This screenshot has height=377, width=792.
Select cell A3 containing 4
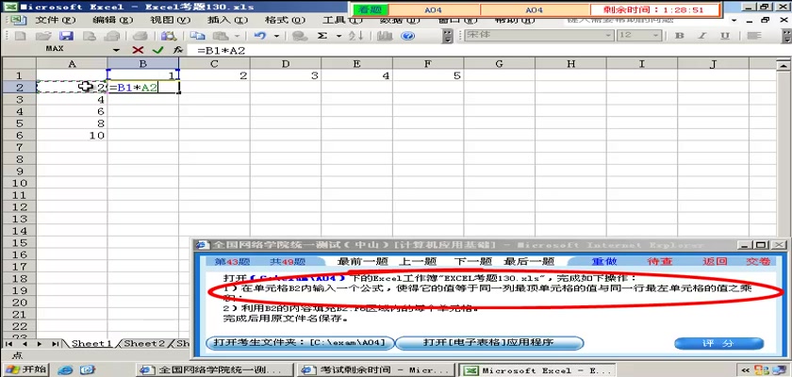pyautogui.click(x=72, y=99)
